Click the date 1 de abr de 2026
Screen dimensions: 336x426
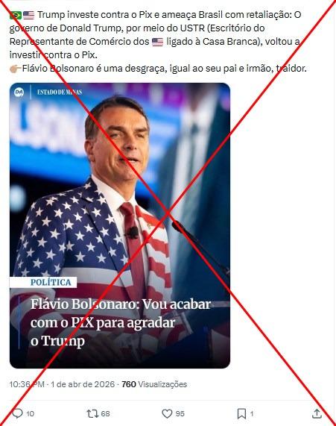pos(83,384)
